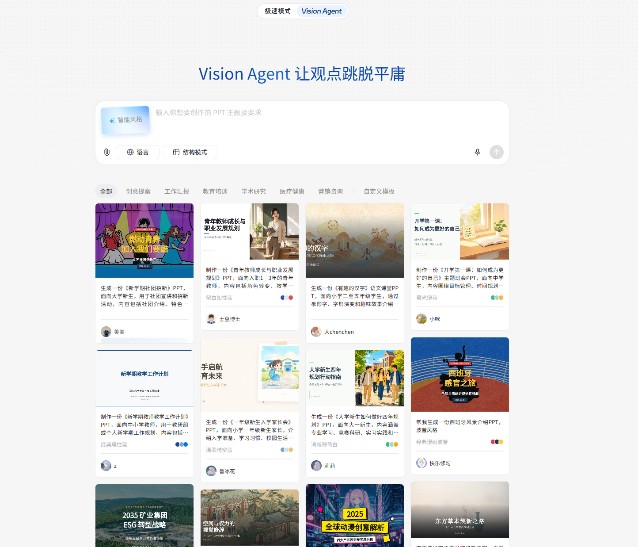
Task: Open the 自定义模板 tab
Action: (379, 191)
